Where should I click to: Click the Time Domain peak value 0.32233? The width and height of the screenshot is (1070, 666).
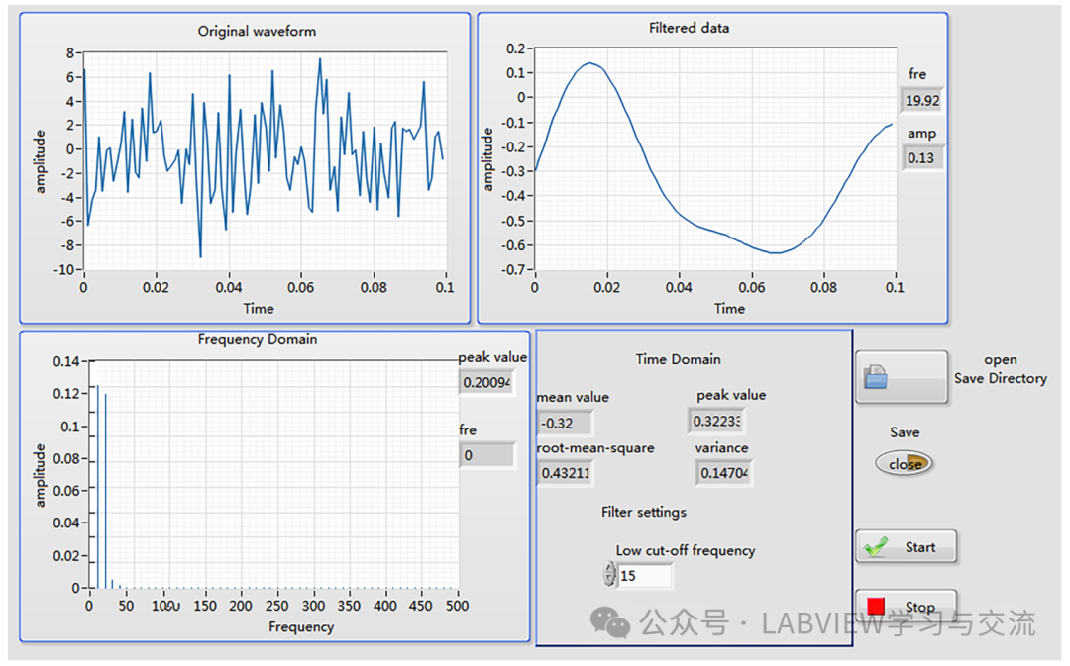click(716, 422)
